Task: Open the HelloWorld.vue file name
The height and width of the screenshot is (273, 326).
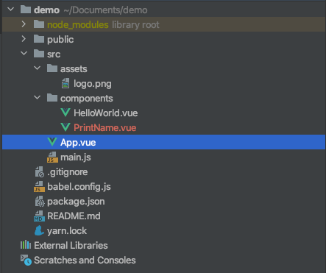Action: (x=106, y=113)
